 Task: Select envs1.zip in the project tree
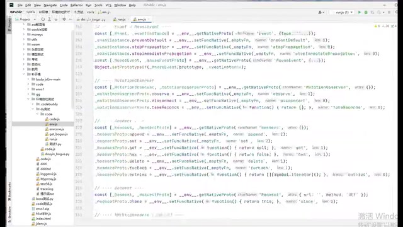pos(40,209)
